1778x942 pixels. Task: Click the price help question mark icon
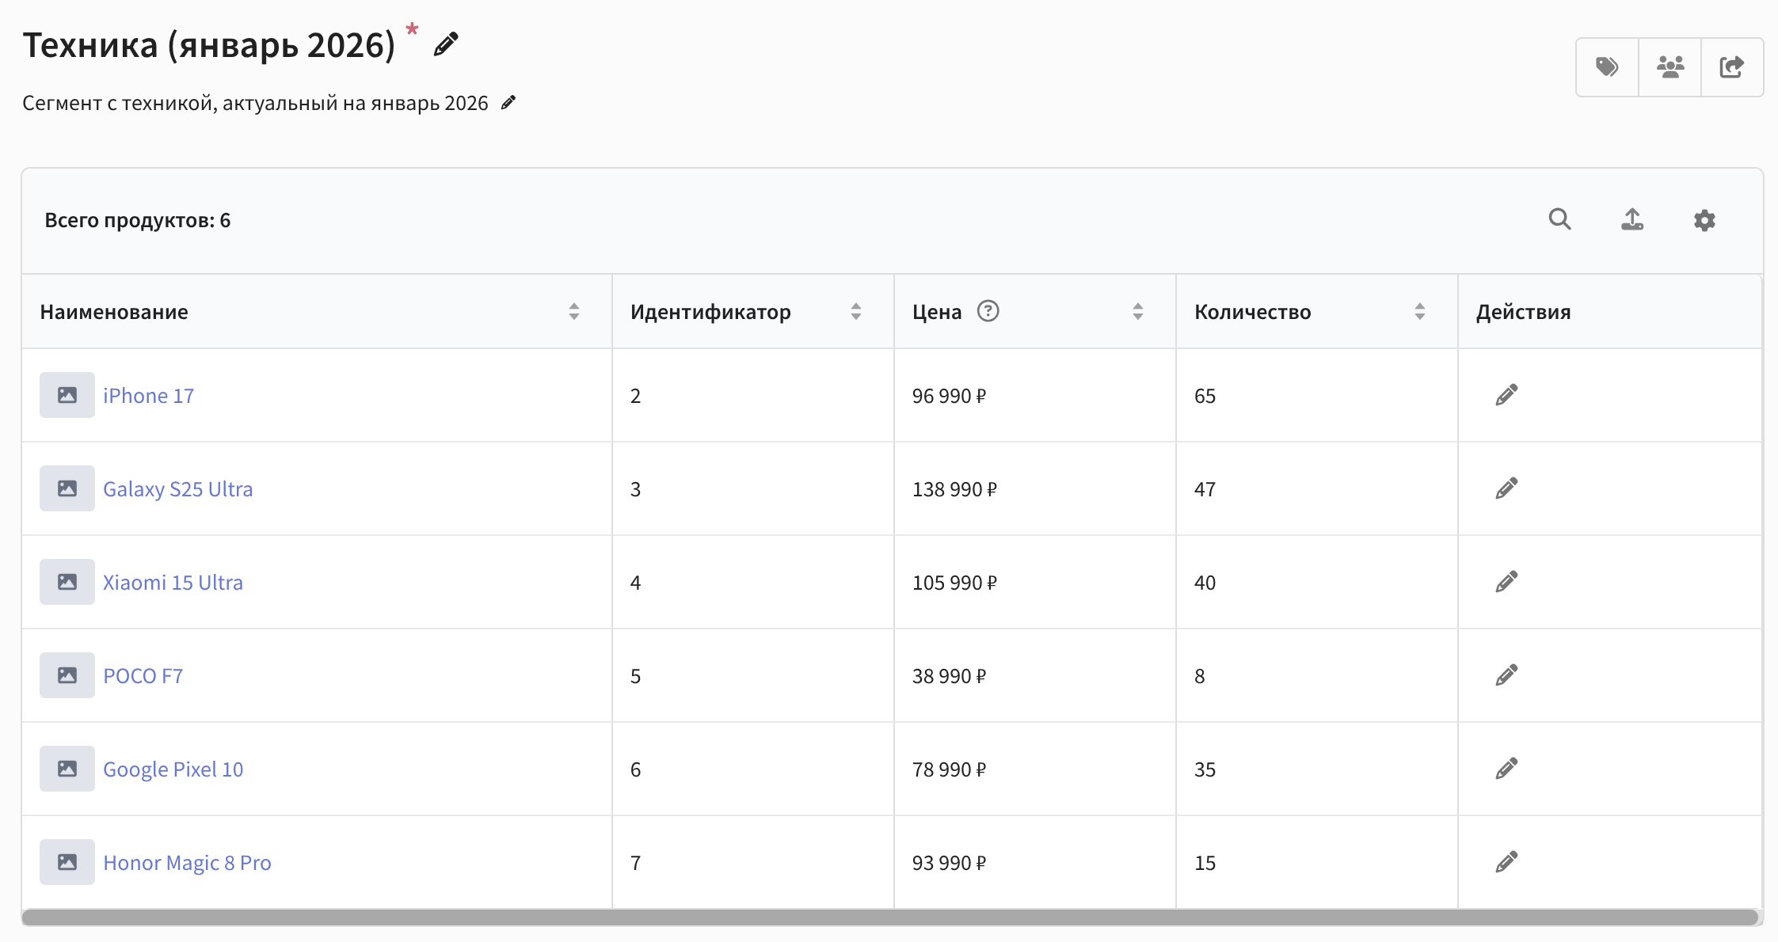tap(988, 311)
